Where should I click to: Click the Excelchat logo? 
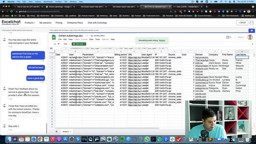11,22
